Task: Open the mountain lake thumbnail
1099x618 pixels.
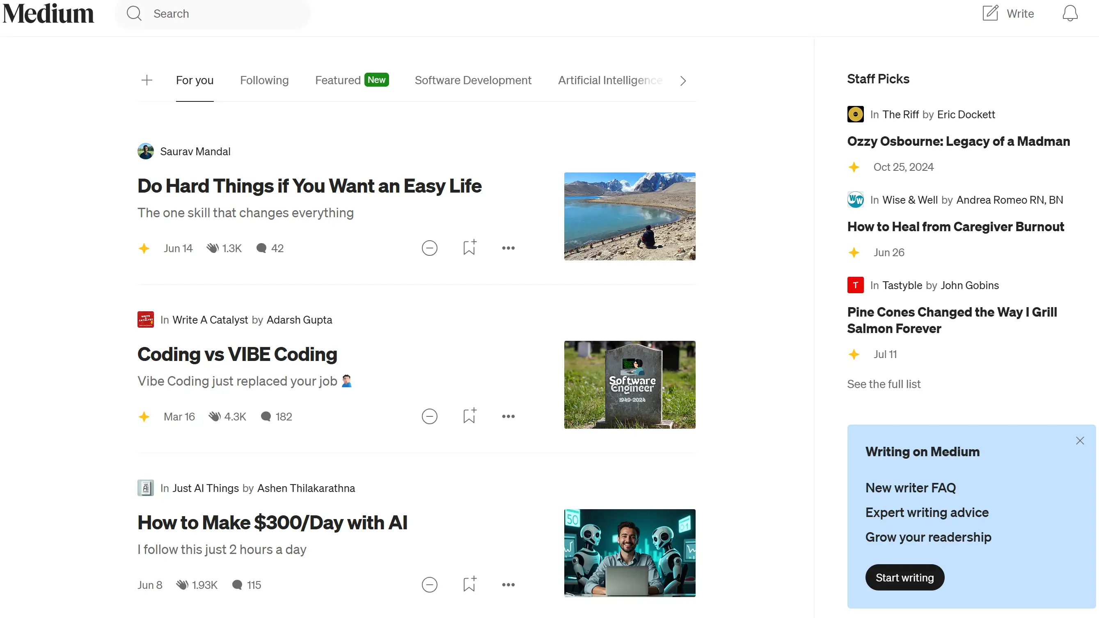Action: pos(629,216)
